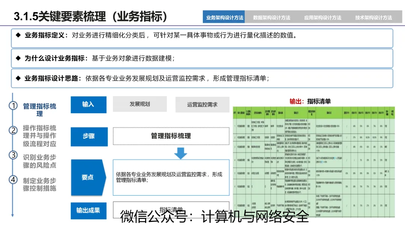Click the gray 运营监控需求 box

202,105
